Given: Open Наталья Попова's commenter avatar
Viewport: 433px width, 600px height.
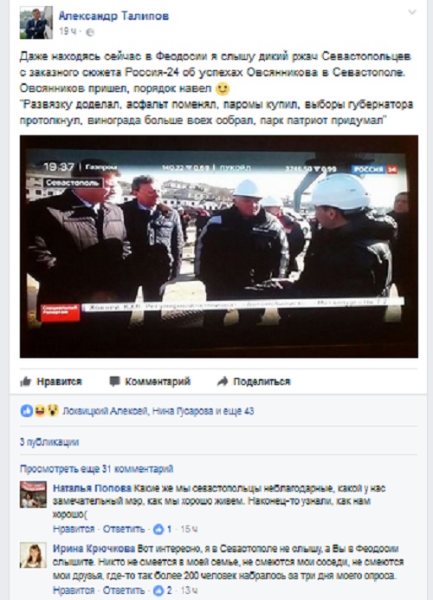Looking at the screenshot, I should 33,494.
